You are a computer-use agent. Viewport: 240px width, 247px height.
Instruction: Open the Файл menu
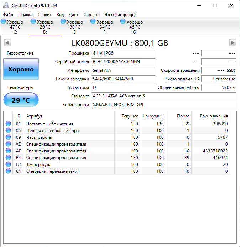tap(8, 15)
